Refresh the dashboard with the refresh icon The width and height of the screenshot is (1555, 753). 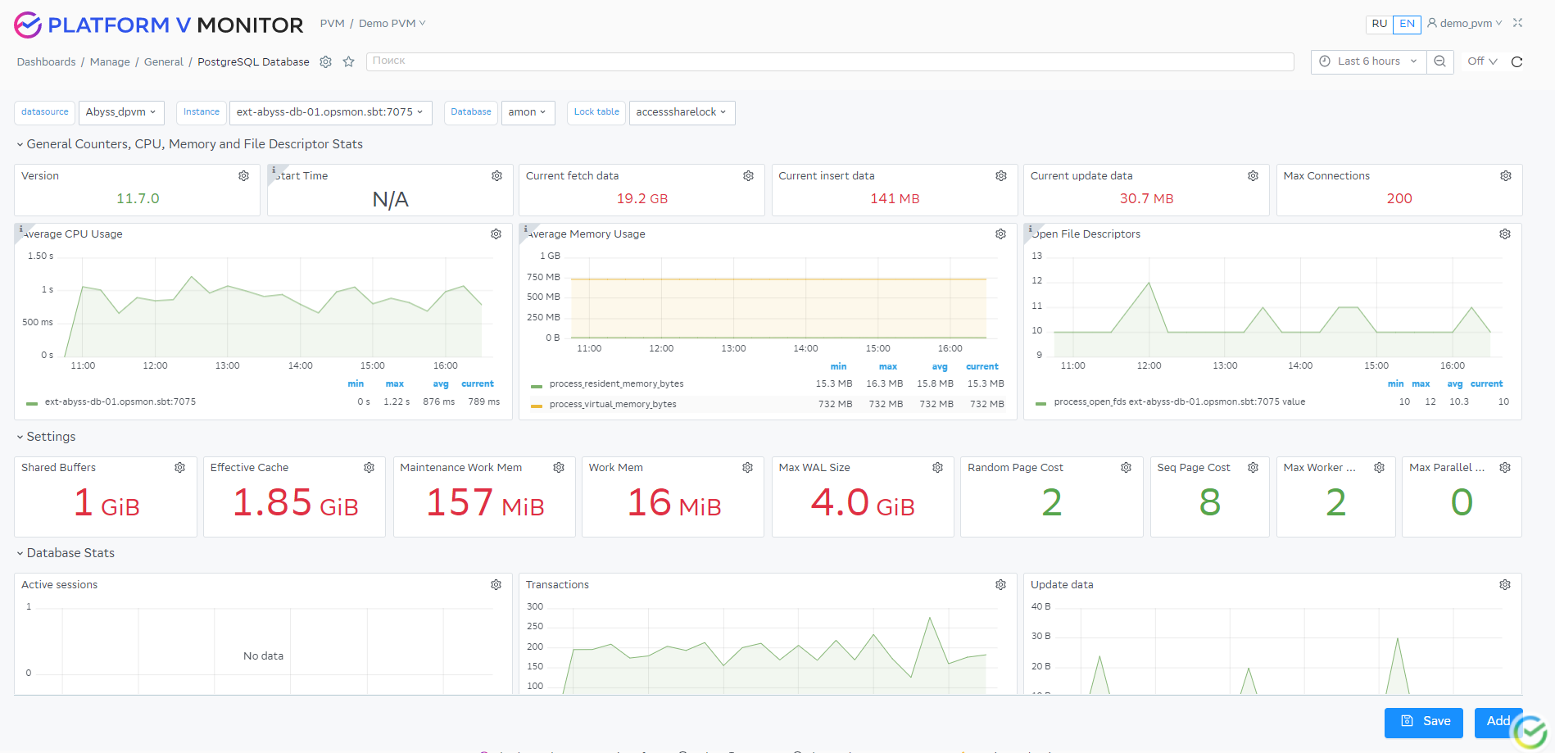1517,61
